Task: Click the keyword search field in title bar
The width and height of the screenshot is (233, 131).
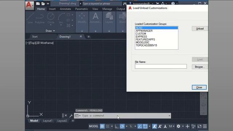Action: pyautogui.click(x=102, y=4)
